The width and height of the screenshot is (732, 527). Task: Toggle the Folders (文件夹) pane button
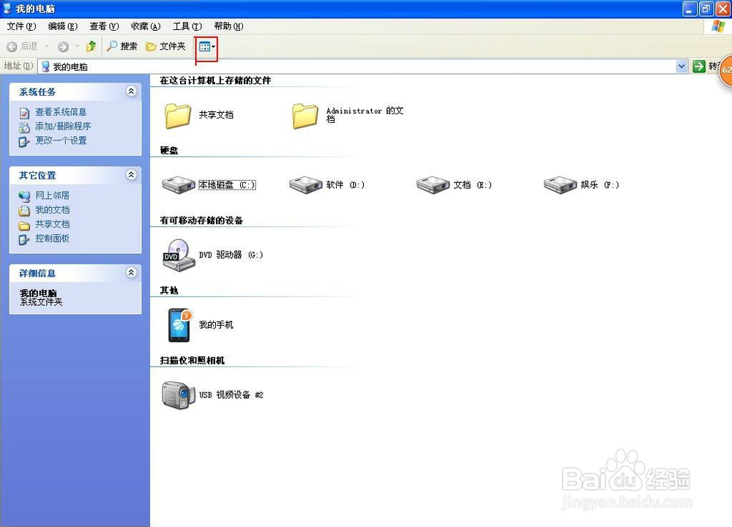(x=165, y=46)
